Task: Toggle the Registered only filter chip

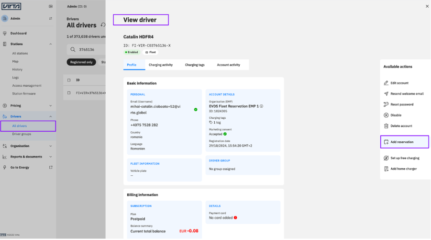Action: pyautogui.click(x=81, y=62)
